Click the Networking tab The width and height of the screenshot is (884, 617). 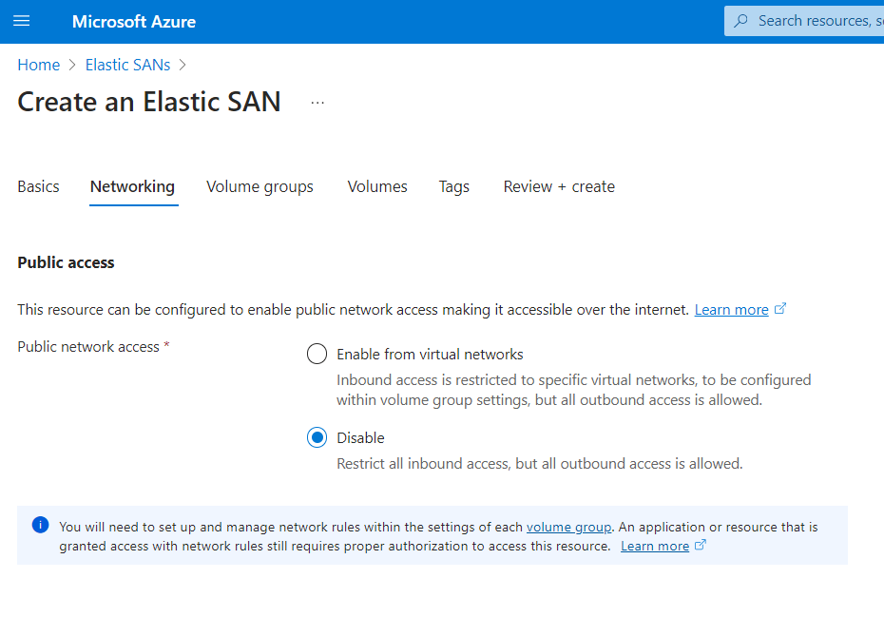click(x=132, y=186)
